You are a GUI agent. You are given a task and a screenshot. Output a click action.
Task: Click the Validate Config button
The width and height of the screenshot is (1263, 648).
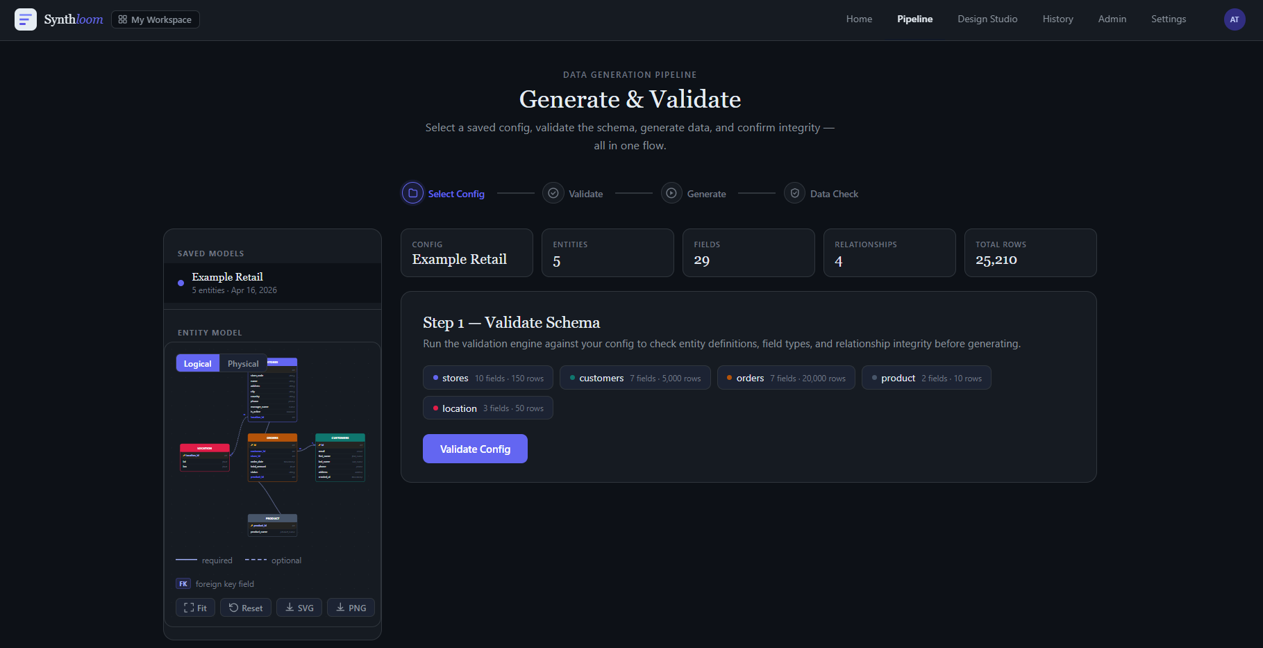(475, 449)
